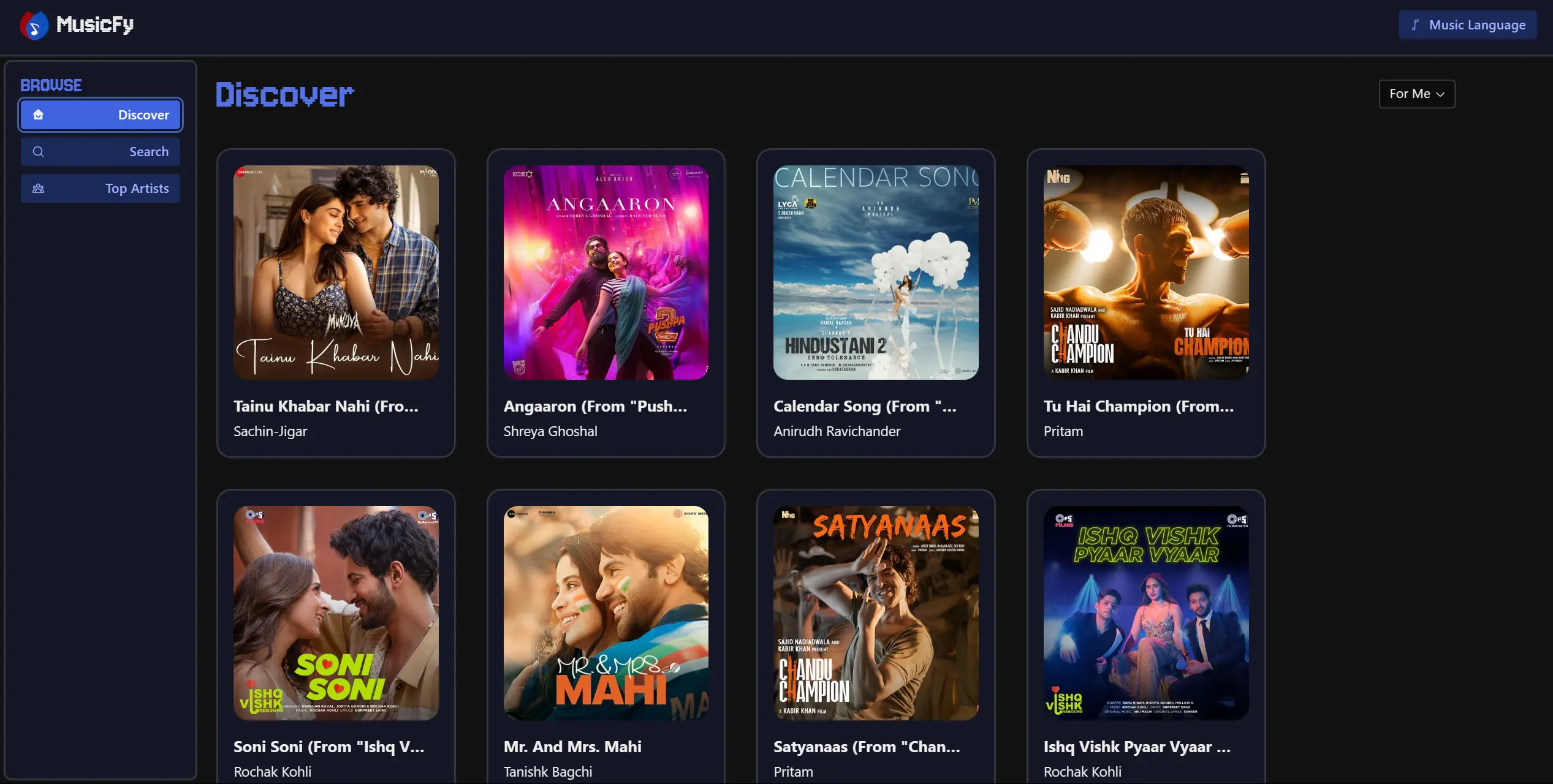Open Ishq Vishk Pyaar Vyaar cover
Viewport: 1553px width, 784px height.
click(1145, 612)
